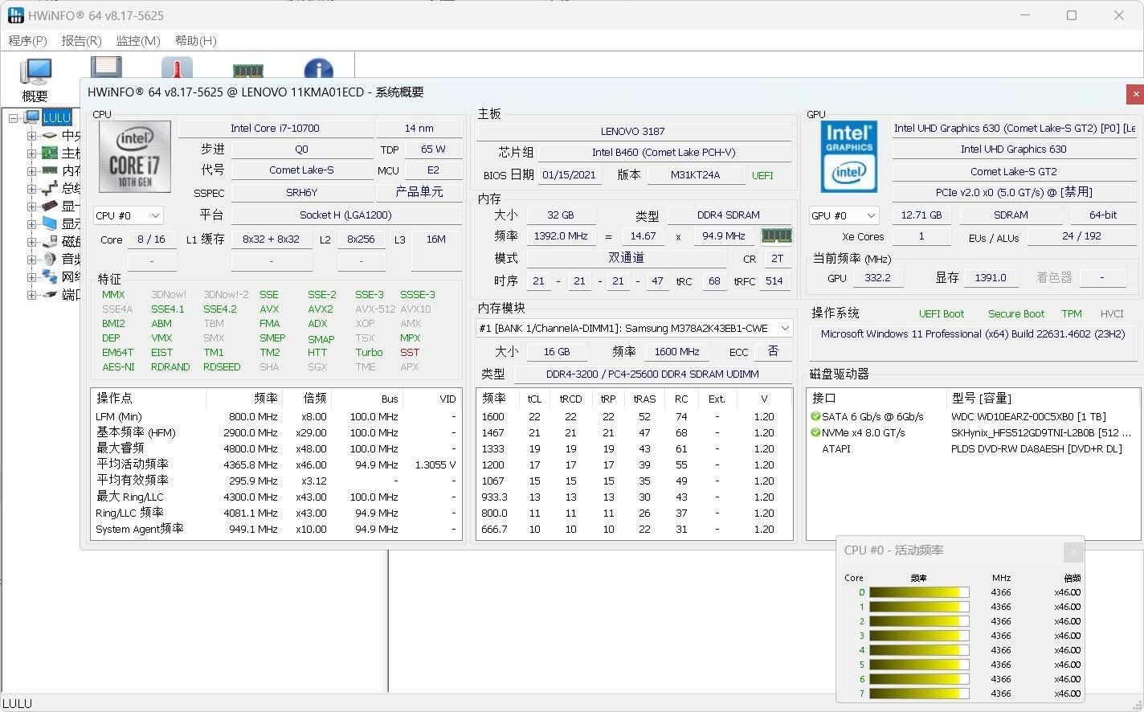Image resolution: width=1144 pixels, height=712 pixels.
Task: Select the CPU chip icon in the tree
Action: tap(50, 135)
